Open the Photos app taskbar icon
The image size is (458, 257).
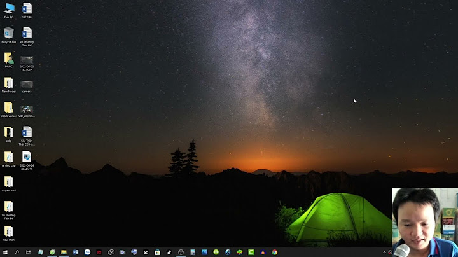pyautogui.click(x=204, y=253)
